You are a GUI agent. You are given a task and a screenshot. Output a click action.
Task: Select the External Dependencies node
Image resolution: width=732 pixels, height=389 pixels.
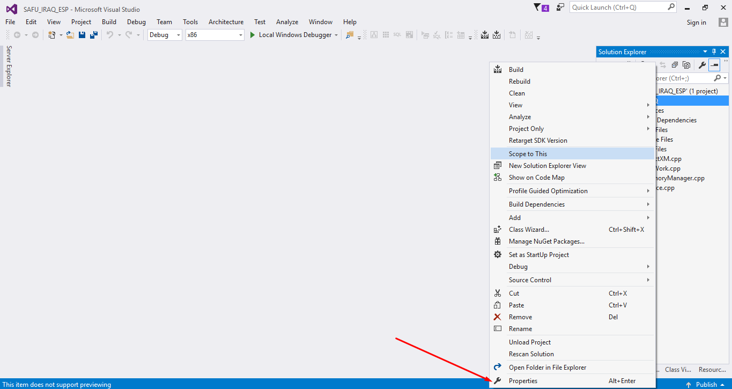pyautogui.click(x=676, y=120)
